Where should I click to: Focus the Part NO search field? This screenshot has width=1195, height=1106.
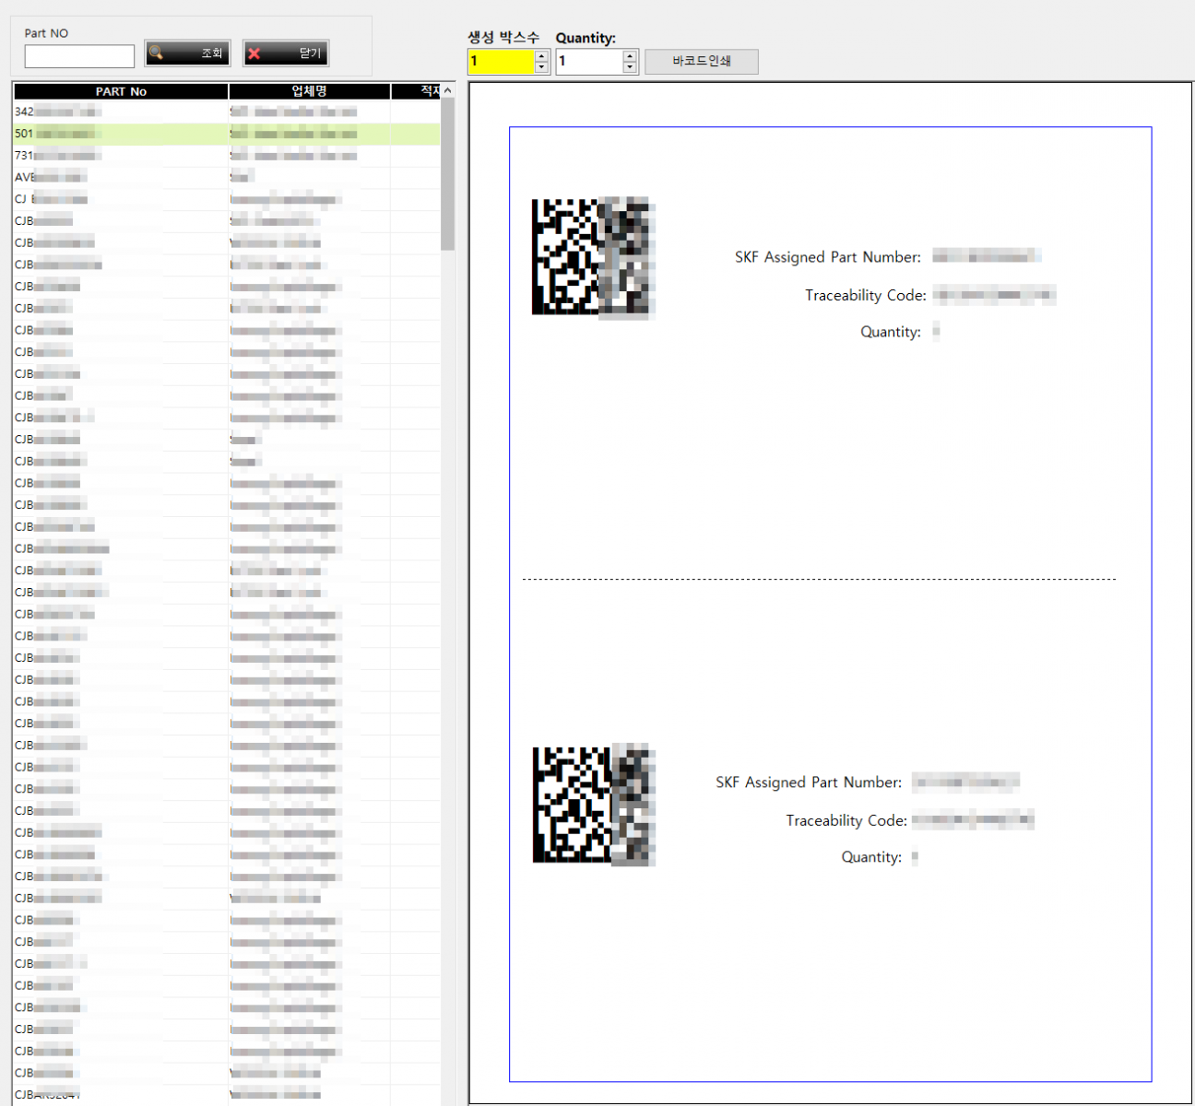79,56
